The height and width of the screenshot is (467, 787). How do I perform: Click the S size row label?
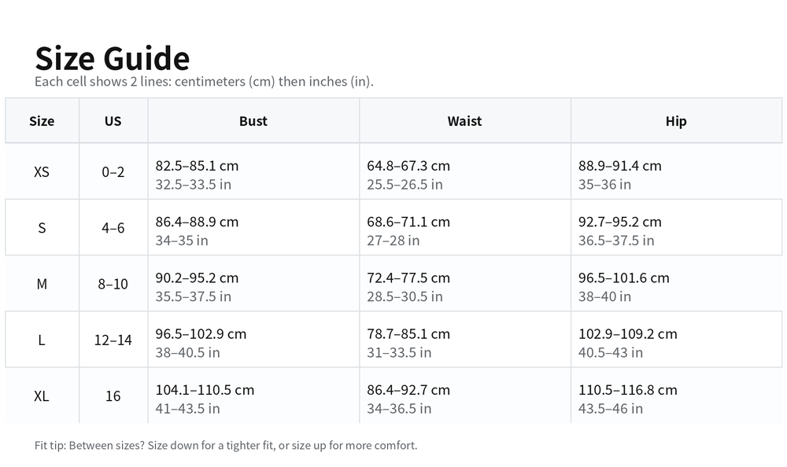coord(42,228)
